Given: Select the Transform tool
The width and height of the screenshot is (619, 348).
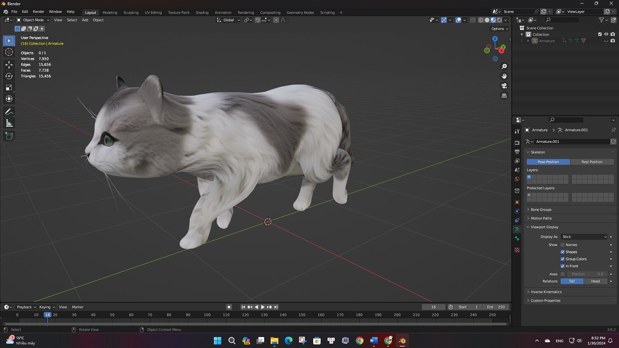Looking at the screenshot, I should (x=9, y=99).
